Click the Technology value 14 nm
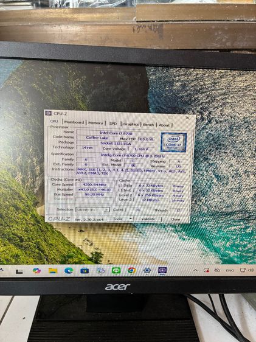Image resolution: width=256 pixels, height=342 pixels. (87, 148)
